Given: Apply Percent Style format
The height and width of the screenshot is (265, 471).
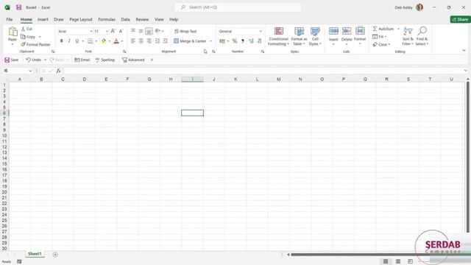Looking at the screenshot, I should 235,41.
